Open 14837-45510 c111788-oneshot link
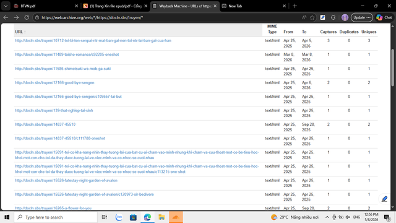The width and height of the screenshot is (396, 223). tap(60, 138)
